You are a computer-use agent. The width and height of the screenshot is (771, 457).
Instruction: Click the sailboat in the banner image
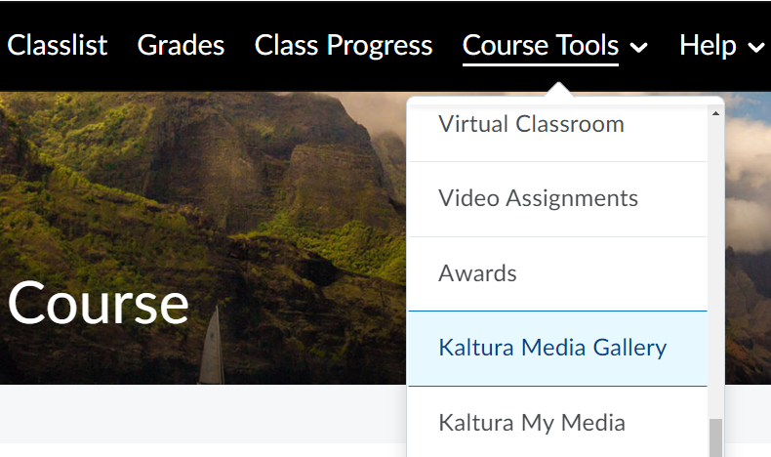211,352
